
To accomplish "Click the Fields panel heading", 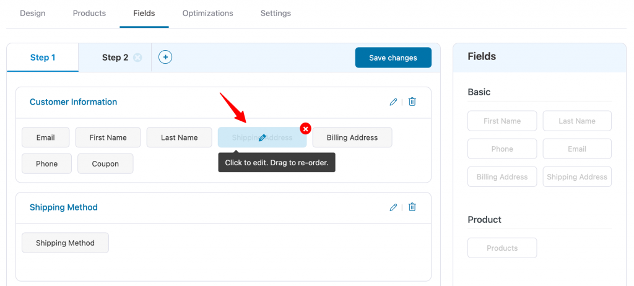I will pos(482,56).
